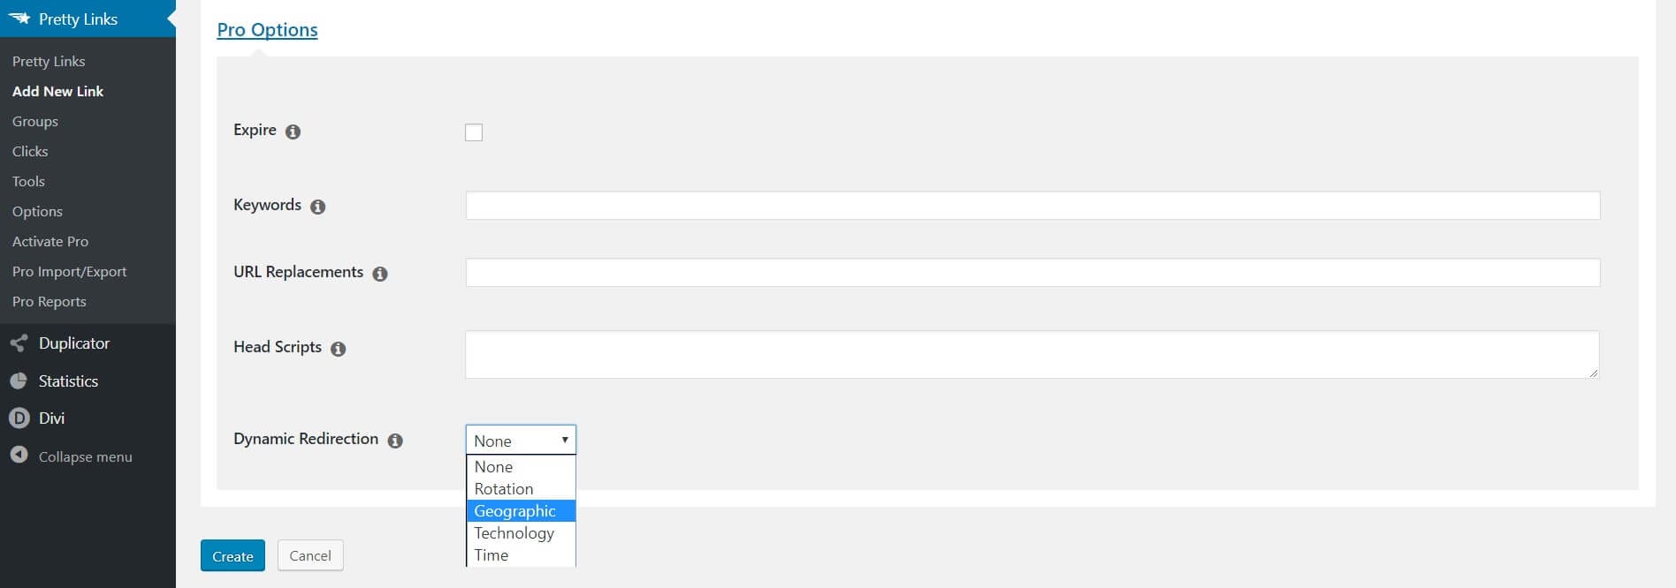Click the Cancel button
This screenshot has width=1676, height=588.
pos(310,555)
